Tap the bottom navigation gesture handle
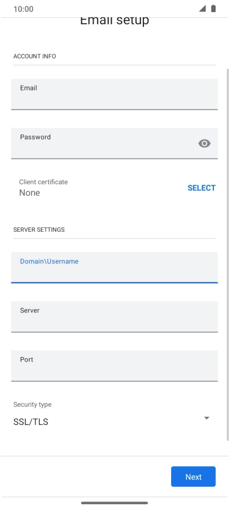This screenshot has width=229, height=510. pyautogui.click(x=114, y=503)
